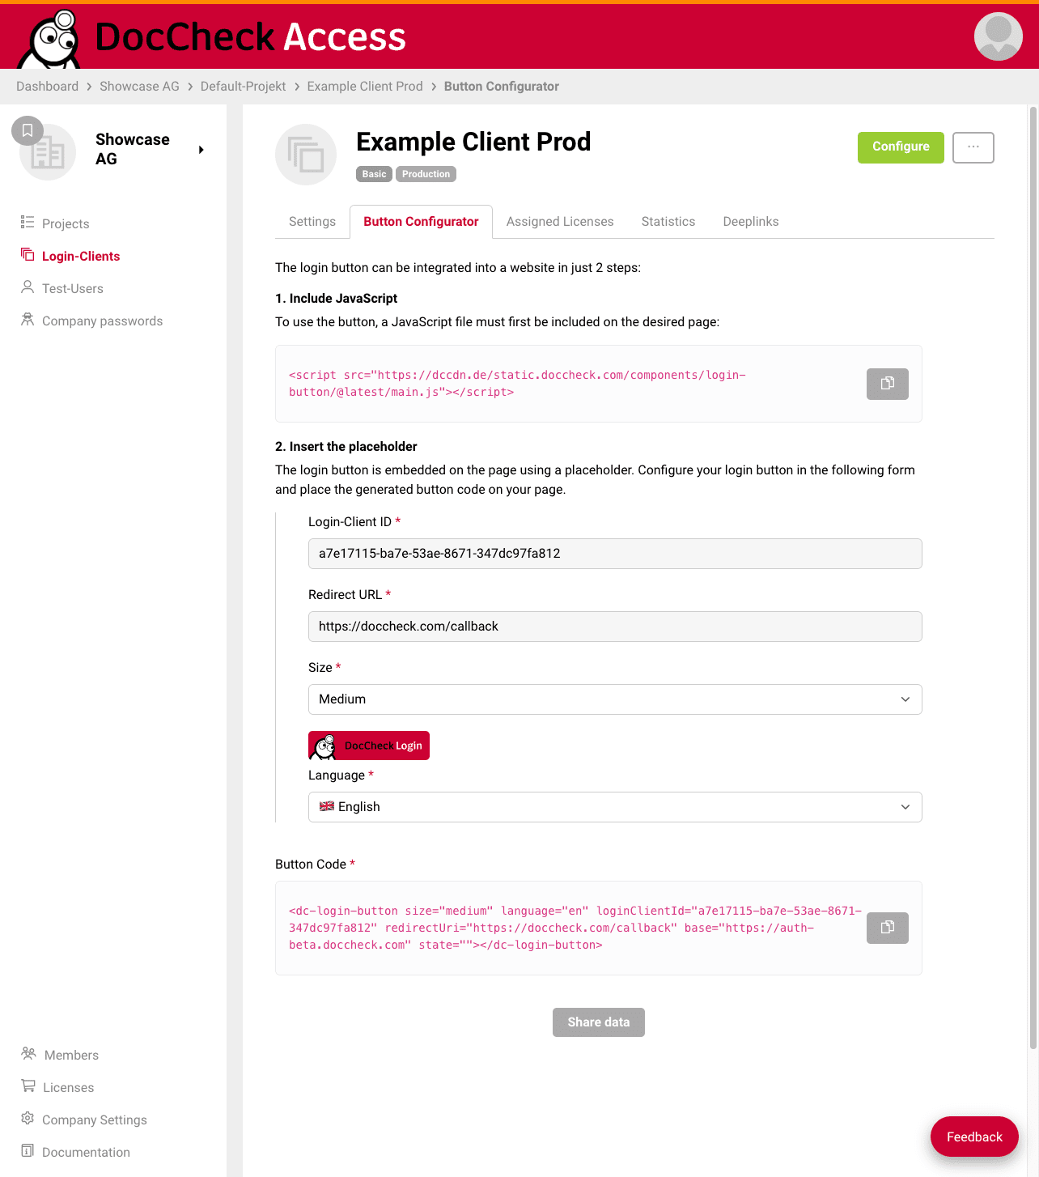The image size is (1039, 1177).
Task: Go to Default-Projekt in breadcrumb
Action: 243,87
